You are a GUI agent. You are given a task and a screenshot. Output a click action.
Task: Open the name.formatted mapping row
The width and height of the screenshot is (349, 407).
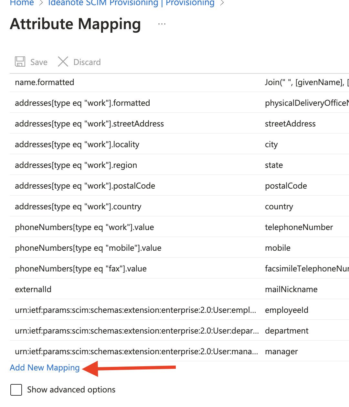[x=45, y=82]
